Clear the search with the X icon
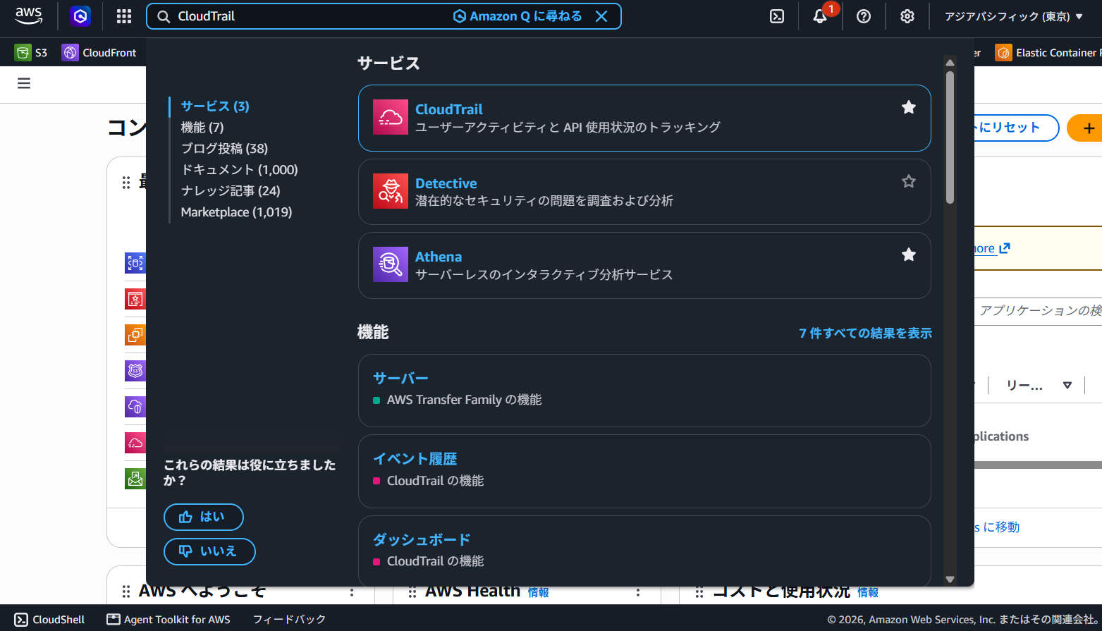The height and width of the screenshot is (631, 1102). (601, 16)
